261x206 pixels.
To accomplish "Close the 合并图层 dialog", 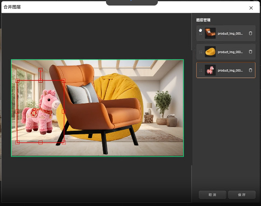I will pyautogui.click(x=251, y=8).
